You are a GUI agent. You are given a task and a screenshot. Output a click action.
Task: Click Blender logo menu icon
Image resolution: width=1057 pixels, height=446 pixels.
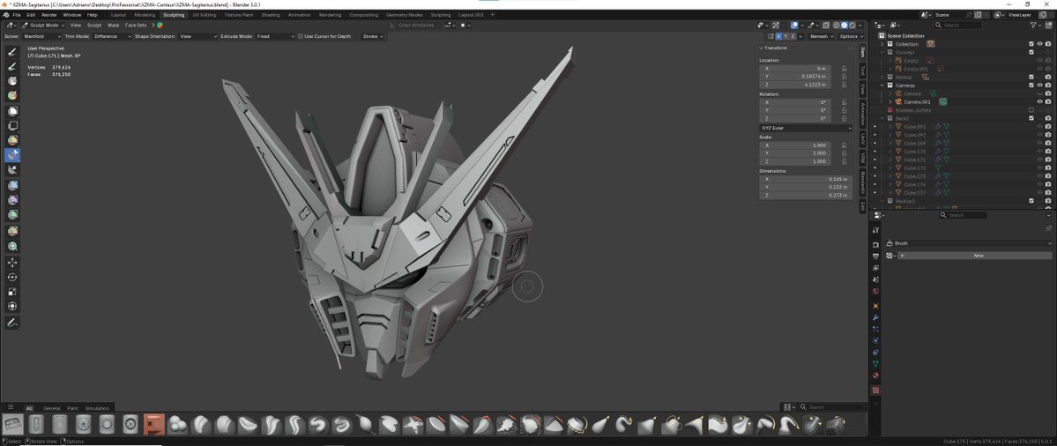(x=4, y=14)
